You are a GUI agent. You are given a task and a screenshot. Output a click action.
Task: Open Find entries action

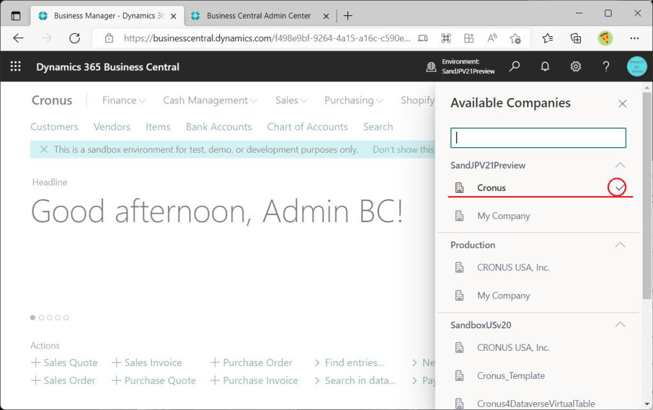(x=349, y=363)
